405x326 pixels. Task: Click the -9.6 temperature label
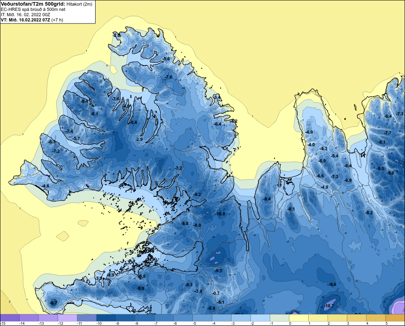pos(333,284)
